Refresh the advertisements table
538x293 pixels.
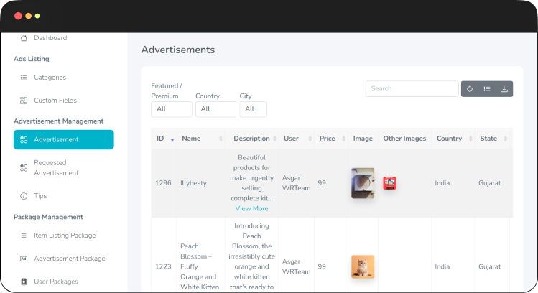point(470,89)
